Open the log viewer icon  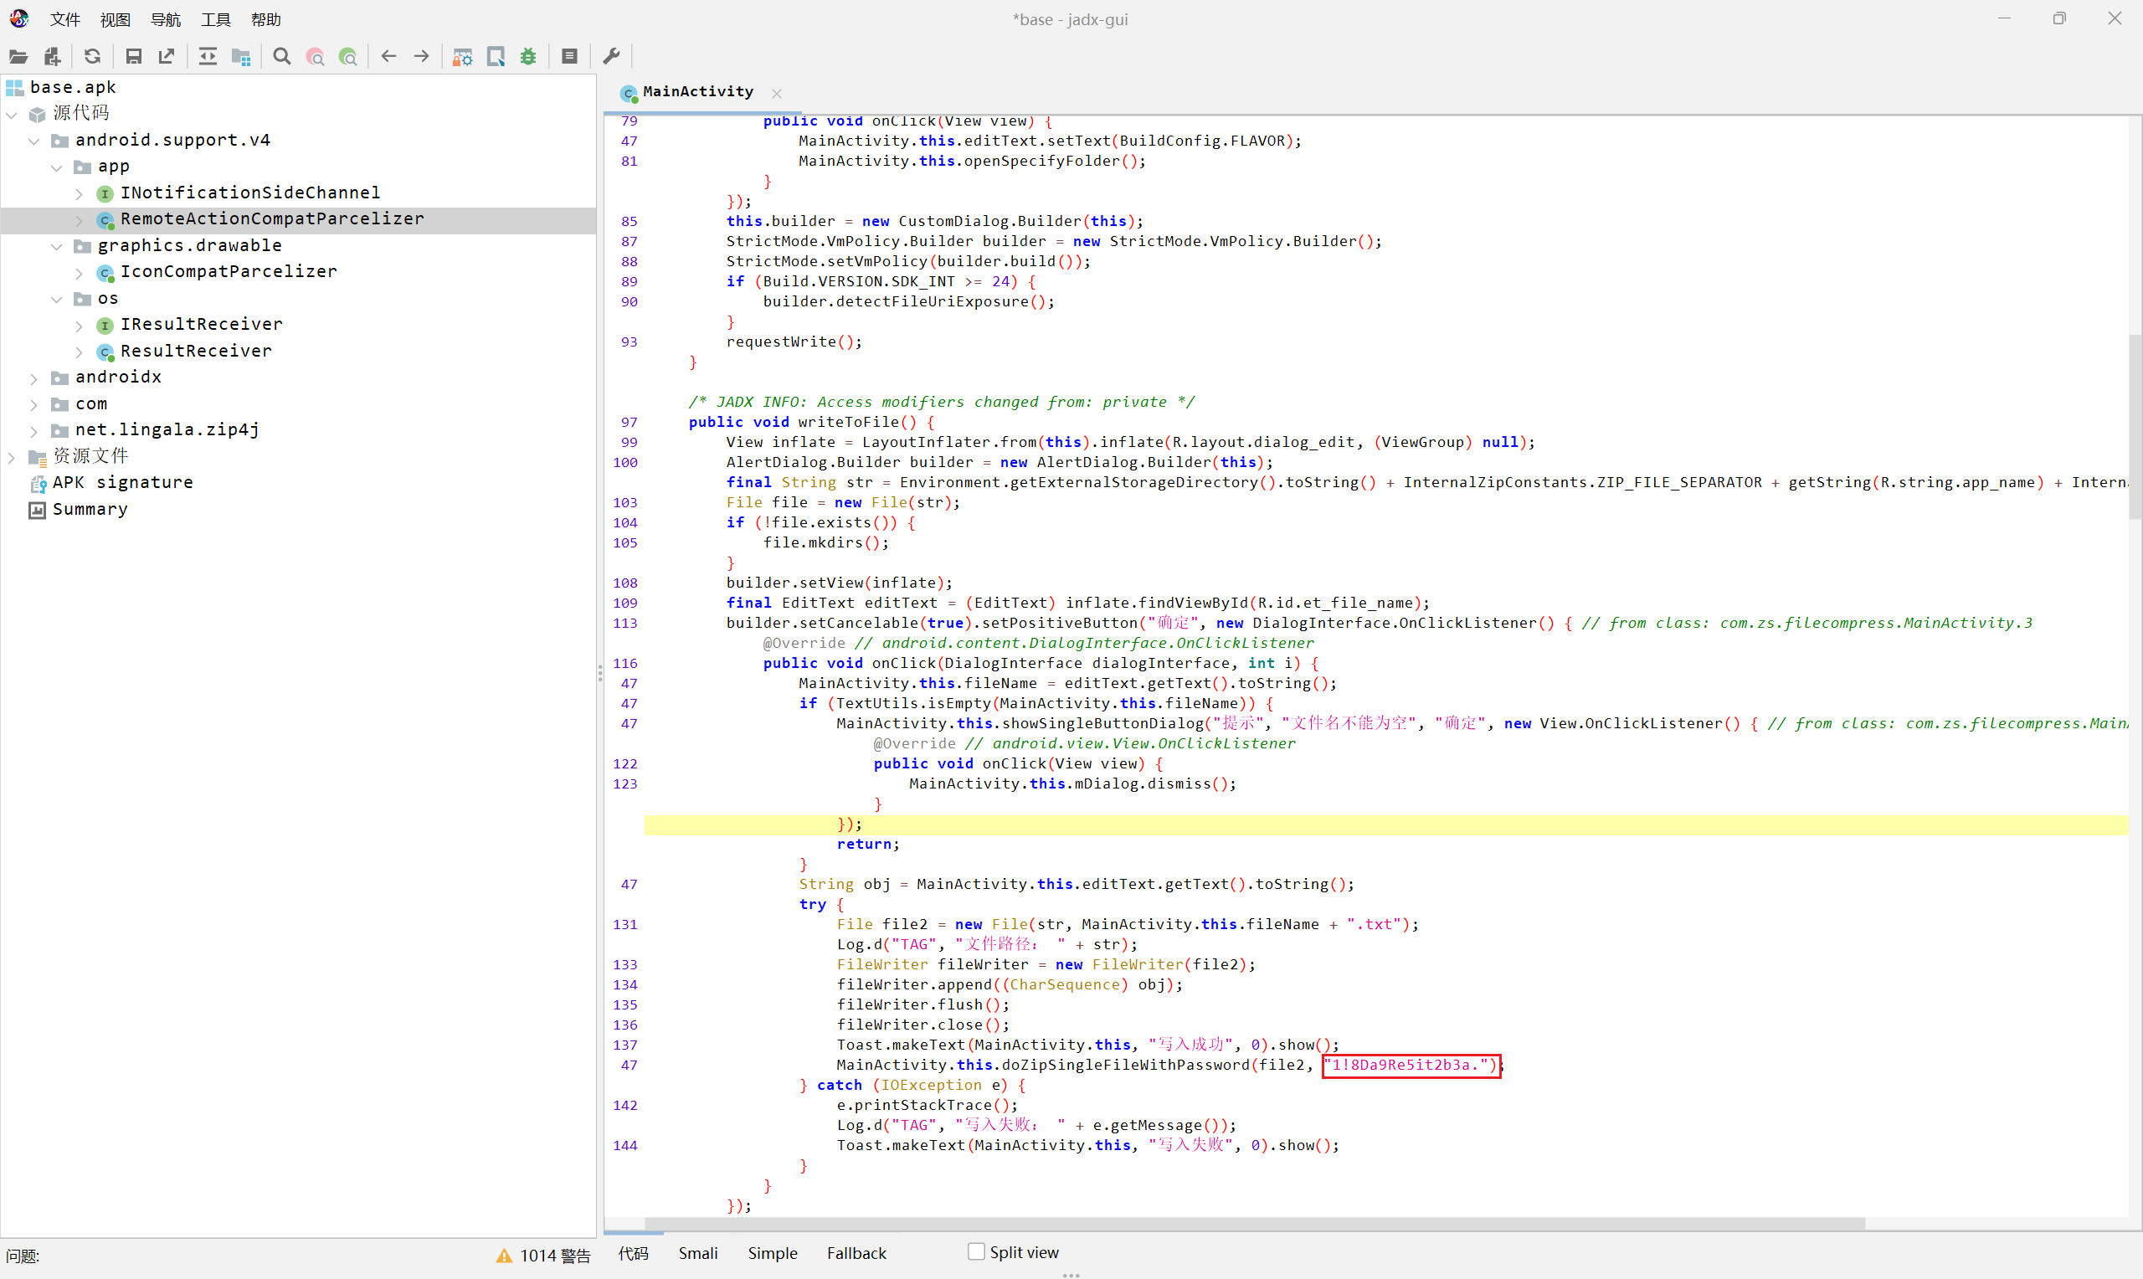(569, 57)
